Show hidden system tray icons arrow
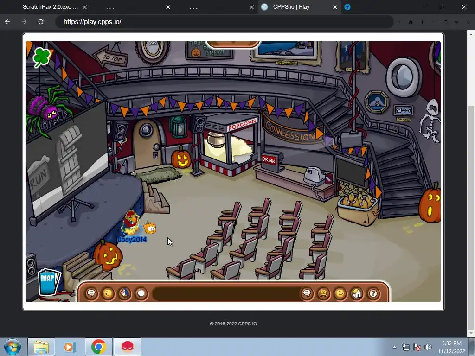This screenshot has height=356, width=475. pos(394,347)
